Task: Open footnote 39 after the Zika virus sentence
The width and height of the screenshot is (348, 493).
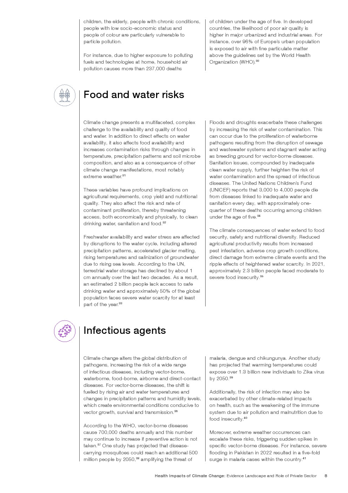Action: (x=231, y=377)
